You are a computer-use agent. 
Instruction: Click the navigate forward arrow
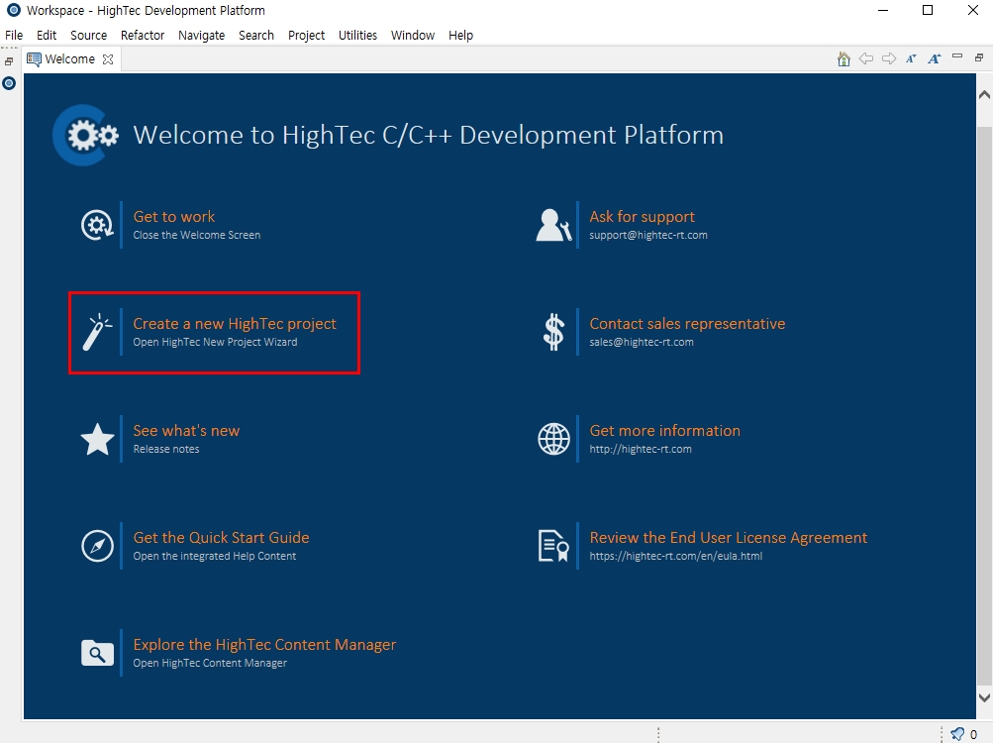[889, 59]
